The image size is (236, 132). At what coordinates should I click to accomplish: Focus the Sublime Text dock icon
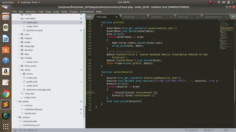pyautogui.click(x=6, y=104)
